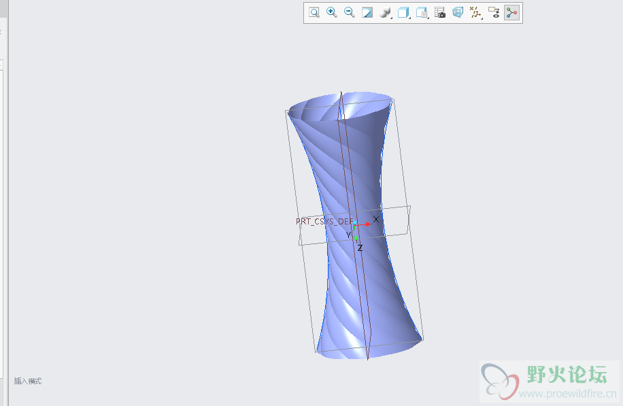This screenshot has width=623, height=406.
Task: Click the Y axis label
Action: click(348, 235)
